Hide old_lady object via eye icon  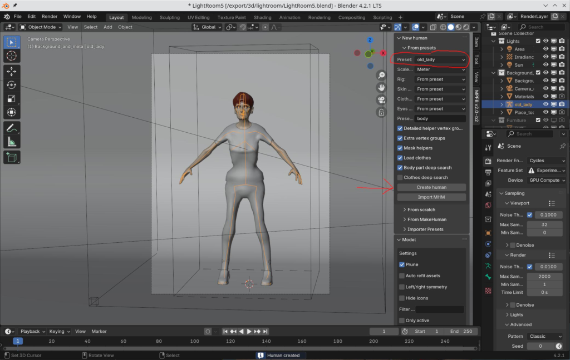tap(546, 104)
